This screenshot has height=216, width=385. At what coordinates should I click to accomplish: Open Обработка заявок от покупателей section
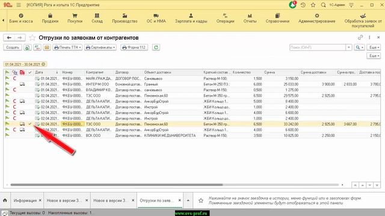tap(363, 20)
